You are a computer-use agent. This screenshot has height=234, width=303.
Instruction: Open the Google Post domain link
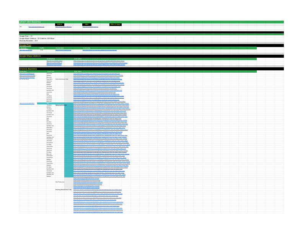pos(26,50)
